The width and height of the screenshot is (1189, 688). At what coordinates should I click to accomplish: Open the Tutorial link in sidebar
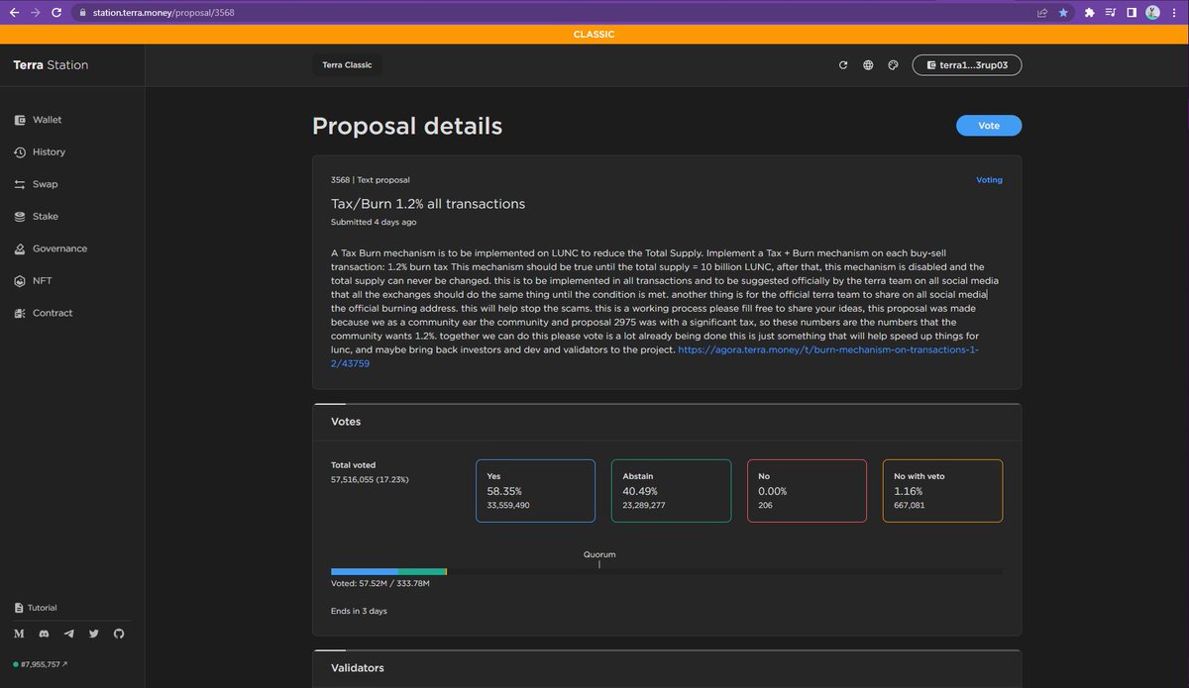point(36,608)
